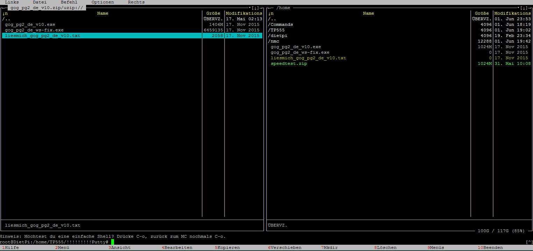Click the right panel /home path title
Viewport: 533px width, 251px height.
pyautogui.click(x=283, y=8)
